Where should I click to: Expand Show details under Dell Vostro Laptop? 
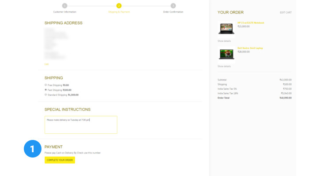click(x=224, y=66)
